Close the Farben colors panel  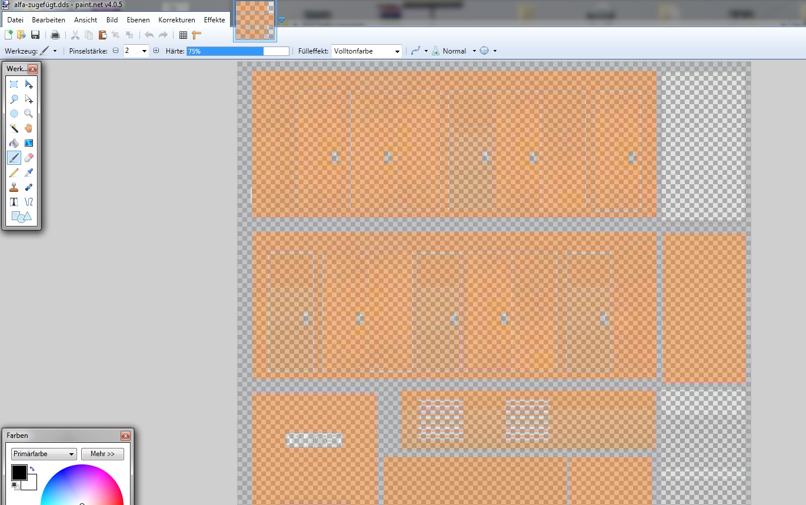click(125, 436)
